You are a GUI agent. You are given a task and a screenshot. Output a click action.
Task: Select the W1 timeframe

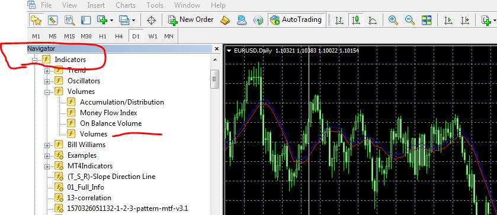[x=153, y=37]
